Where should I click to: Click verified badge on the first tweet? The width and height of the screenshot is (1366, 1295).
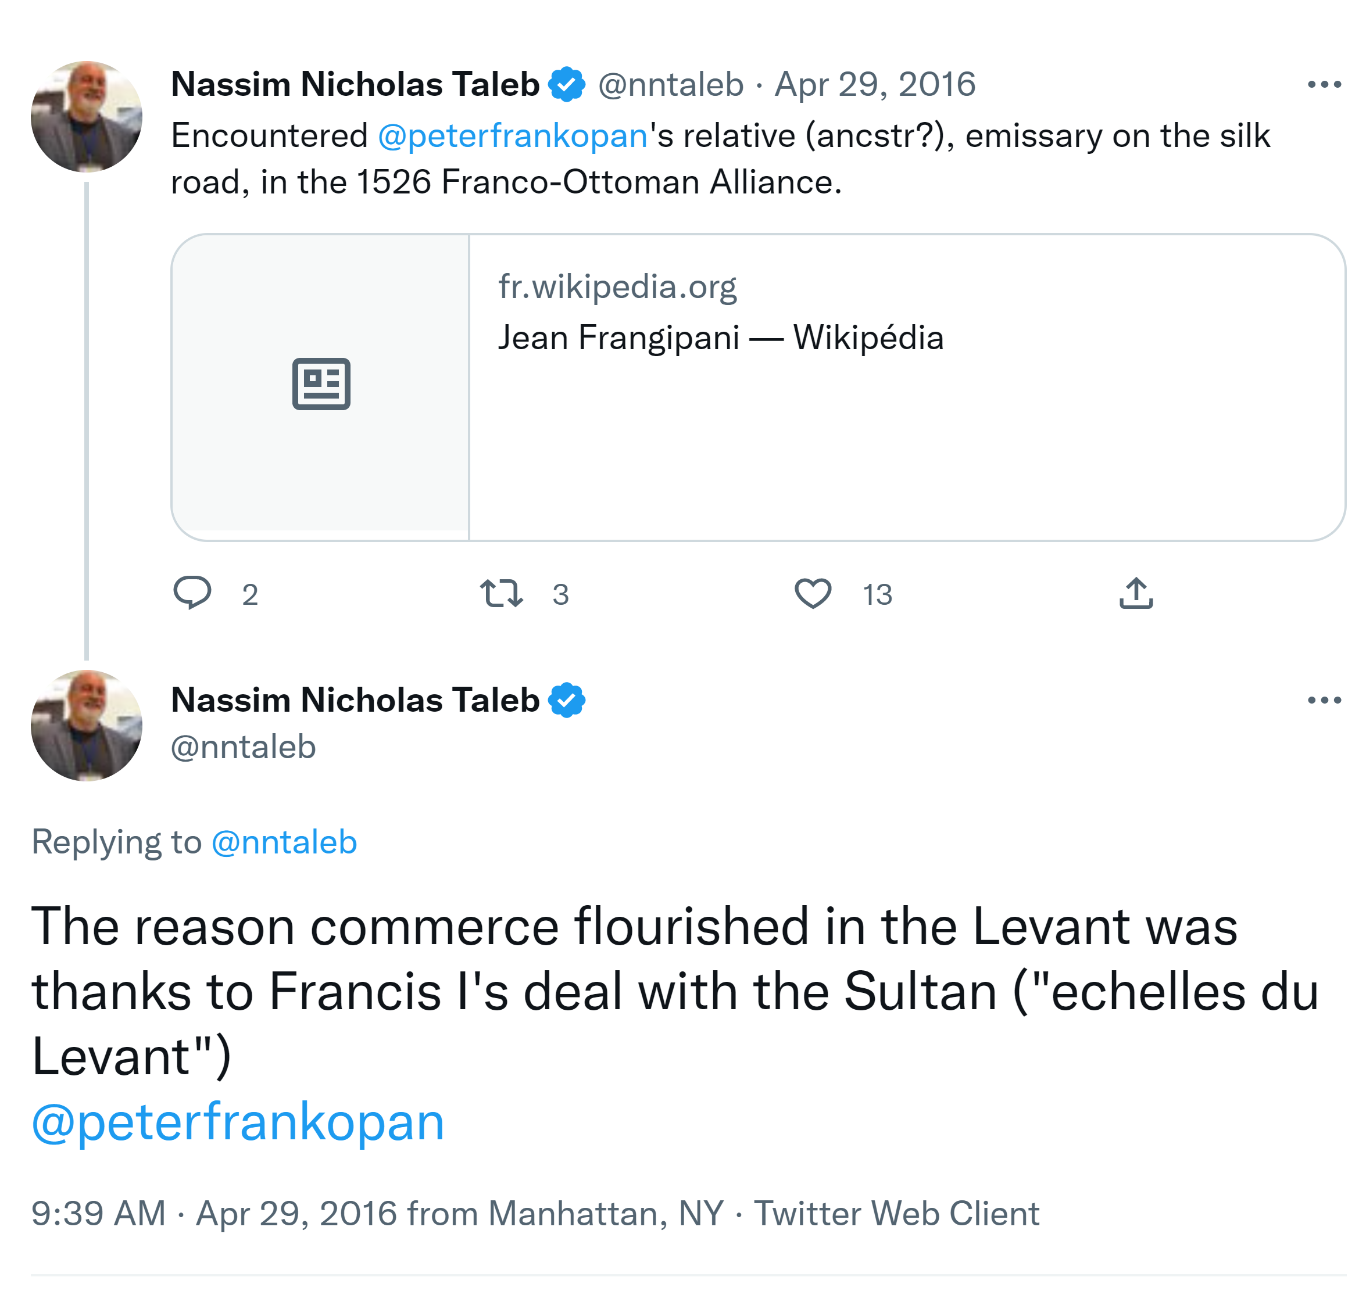pyautogui.click(x=566, y=84)
